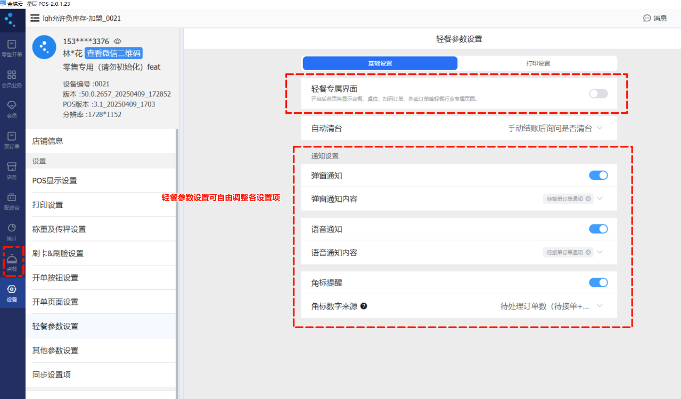Screen dimensions: 681x399
Task: Go to the 会员 member section
Action: (12, 109)
